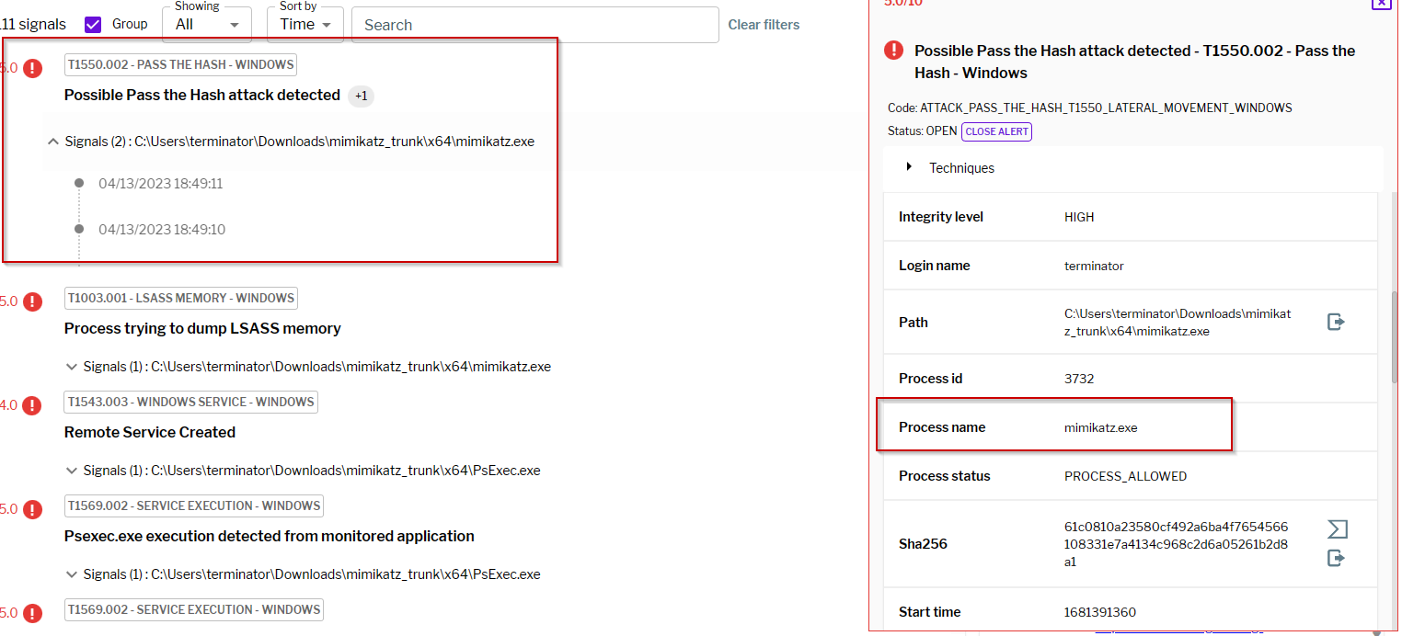Click the Process name value mimikatz.exe
Viewport: 1402px width, 636px height.
(1101, 427)
